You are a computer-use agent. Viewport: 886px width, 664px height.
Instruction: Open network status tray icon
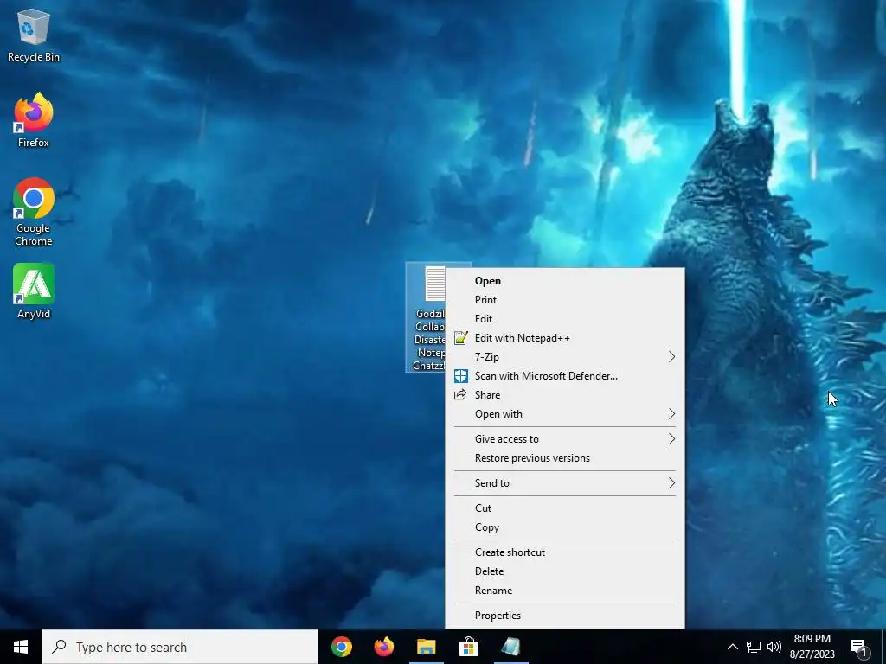point(754,647)
